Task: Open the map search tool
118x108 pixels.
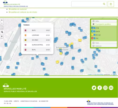Action: point(2,32)
